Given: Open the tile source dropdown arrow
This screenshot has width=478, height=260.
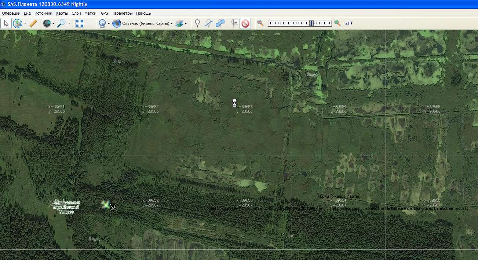Looking at the screenshot, I should 109,24.
